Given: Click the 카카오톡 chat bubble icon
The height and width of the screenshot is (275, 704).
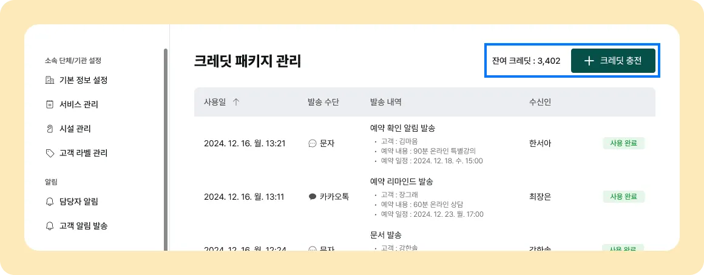Looking at the screenshot, I should tap(313, 197).
